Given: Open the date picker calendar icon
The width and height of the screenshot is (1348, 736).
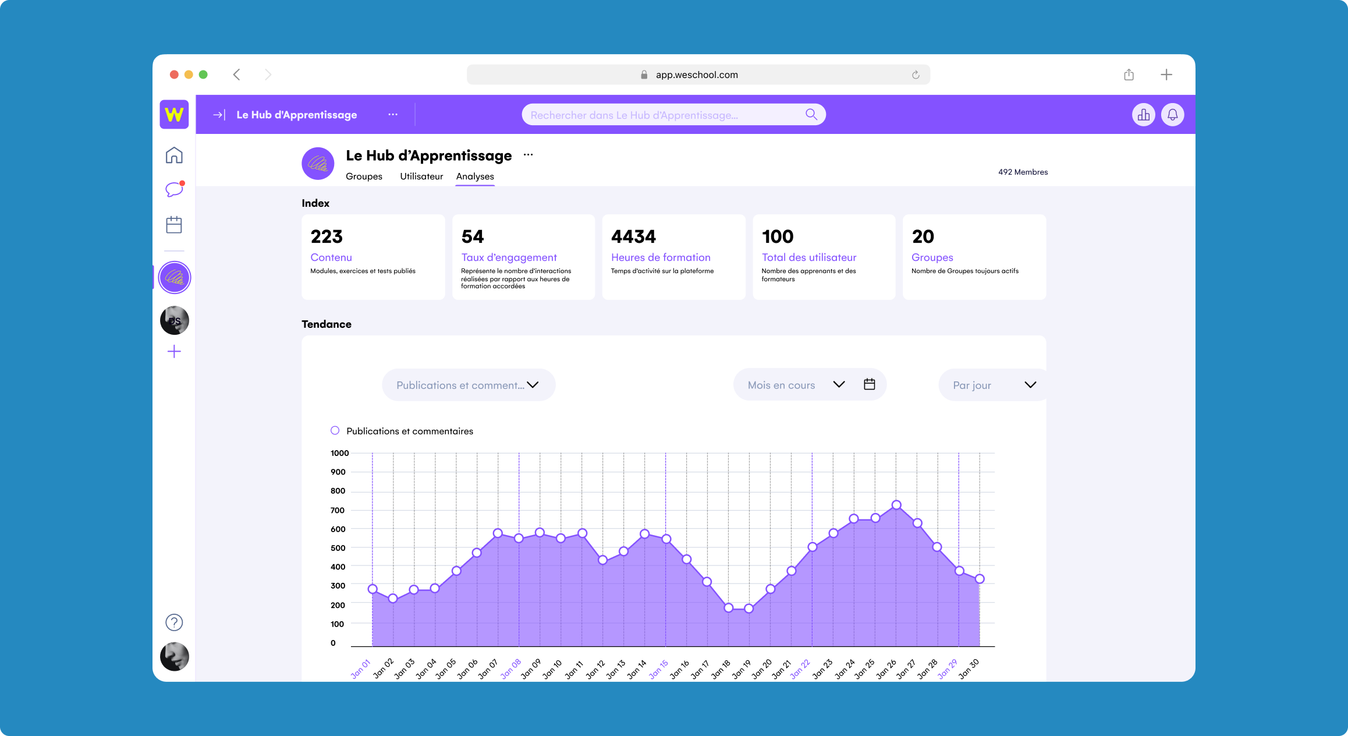Looking at the screenshot, I should [x=869, y=384].
